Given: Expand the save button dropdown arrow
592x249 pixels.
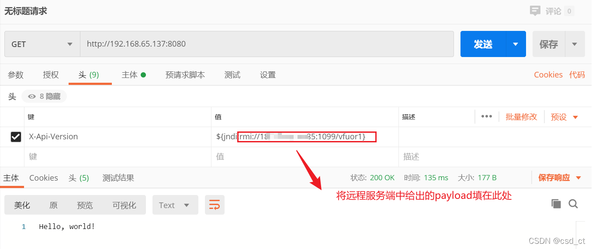Looking at the screenshot, I should [575, 44].
